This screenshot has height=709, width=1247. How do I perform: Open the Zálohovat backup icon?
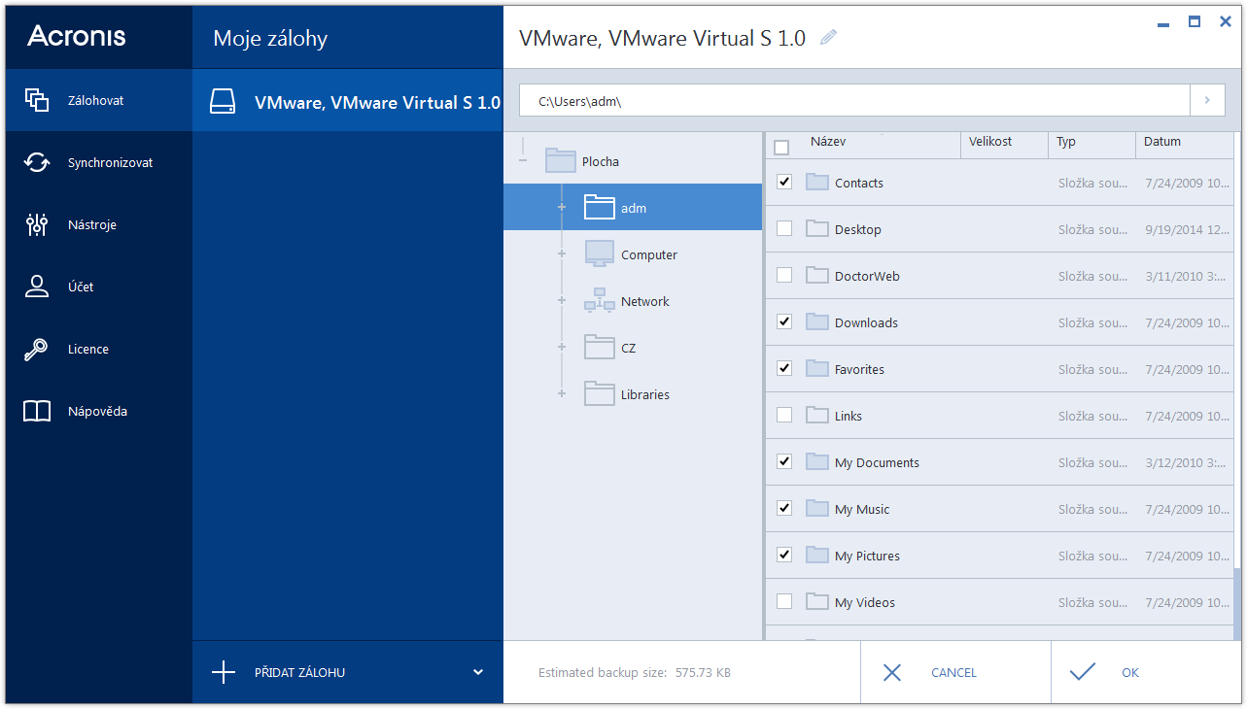coord(37,100)
